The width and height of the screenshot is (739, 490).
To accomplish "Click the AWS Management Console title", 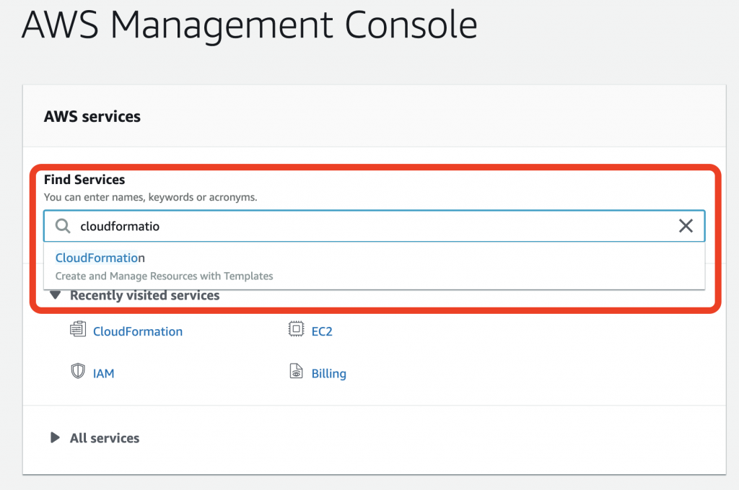I will click(x=250, y=25).
